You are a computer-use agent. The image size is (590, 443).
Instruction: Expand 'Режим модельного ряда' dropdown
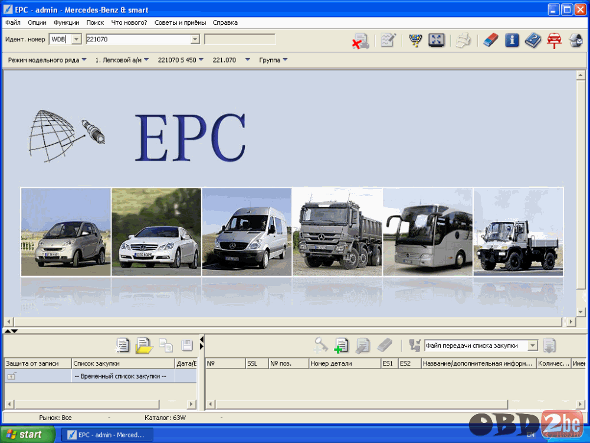point(84,60)
